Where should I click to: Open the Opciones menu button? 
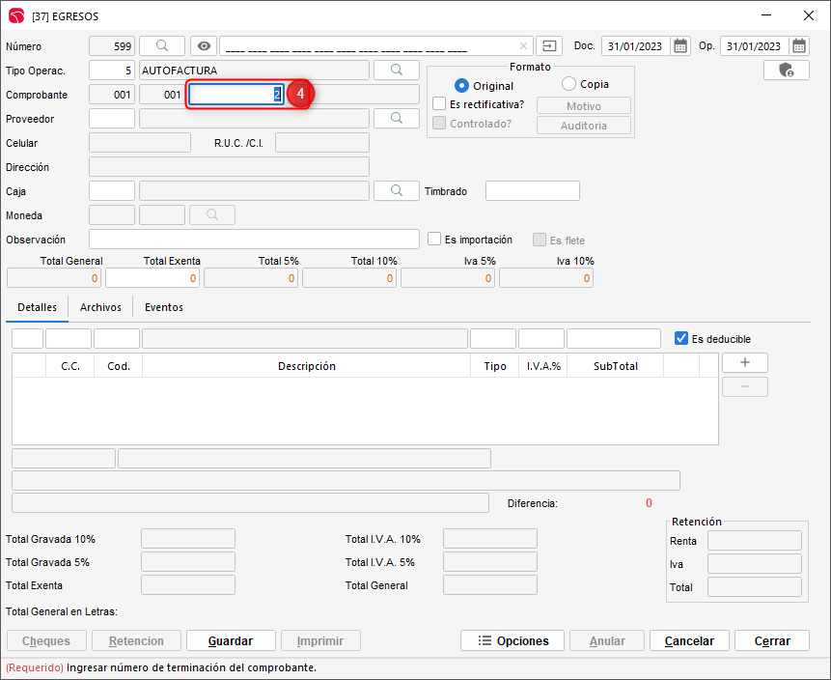click(513, 640)
